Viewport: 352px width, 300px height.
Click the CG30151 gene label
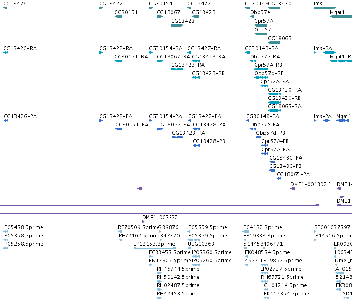coord(126,12)
